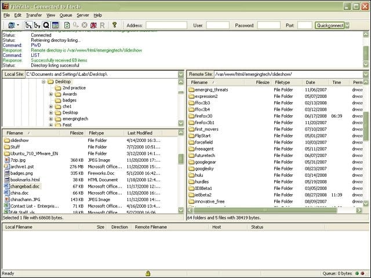Select the Ubuntu_710_VMware_EN folder icon
Viewport: 371px width, 278px height.
tap(7, 153)
